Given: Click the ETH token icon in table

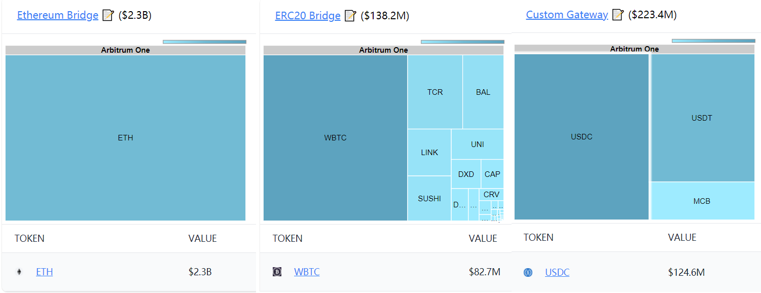Looking at the screenshot, I should [x=19, y=272].
